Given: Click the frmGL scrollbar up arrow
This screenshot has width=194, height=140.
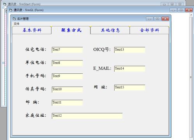Looking at the screenshot, I should point(191,15).
